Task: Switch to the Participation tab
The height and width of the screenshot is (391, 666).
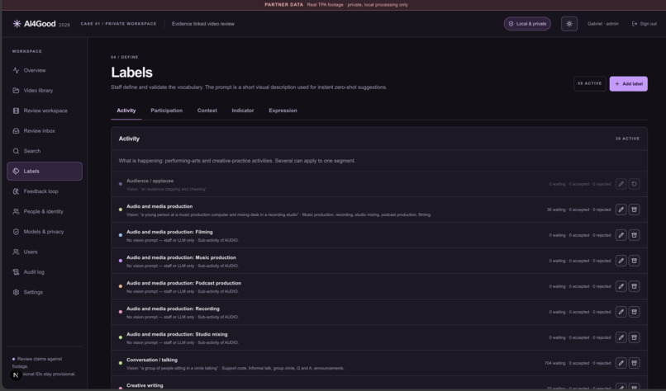Action: pos(167,111)
